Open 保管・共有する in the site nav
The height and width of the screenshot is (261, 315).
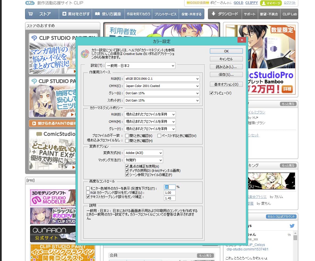192,14
